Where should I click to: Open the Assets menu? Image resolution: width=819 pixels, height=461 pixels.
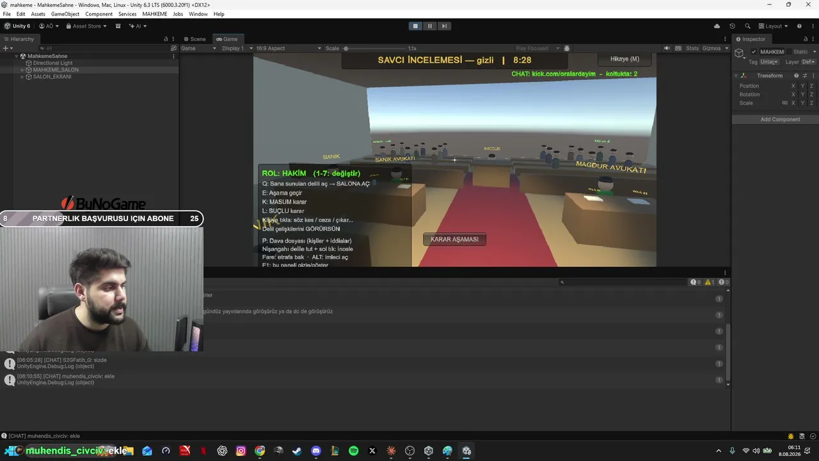point(38,14)
